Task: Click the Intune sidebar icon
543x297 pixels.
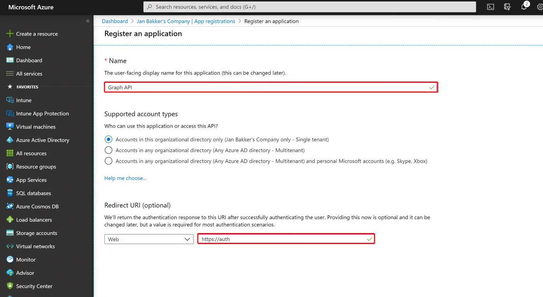Action: coord(10,100)
